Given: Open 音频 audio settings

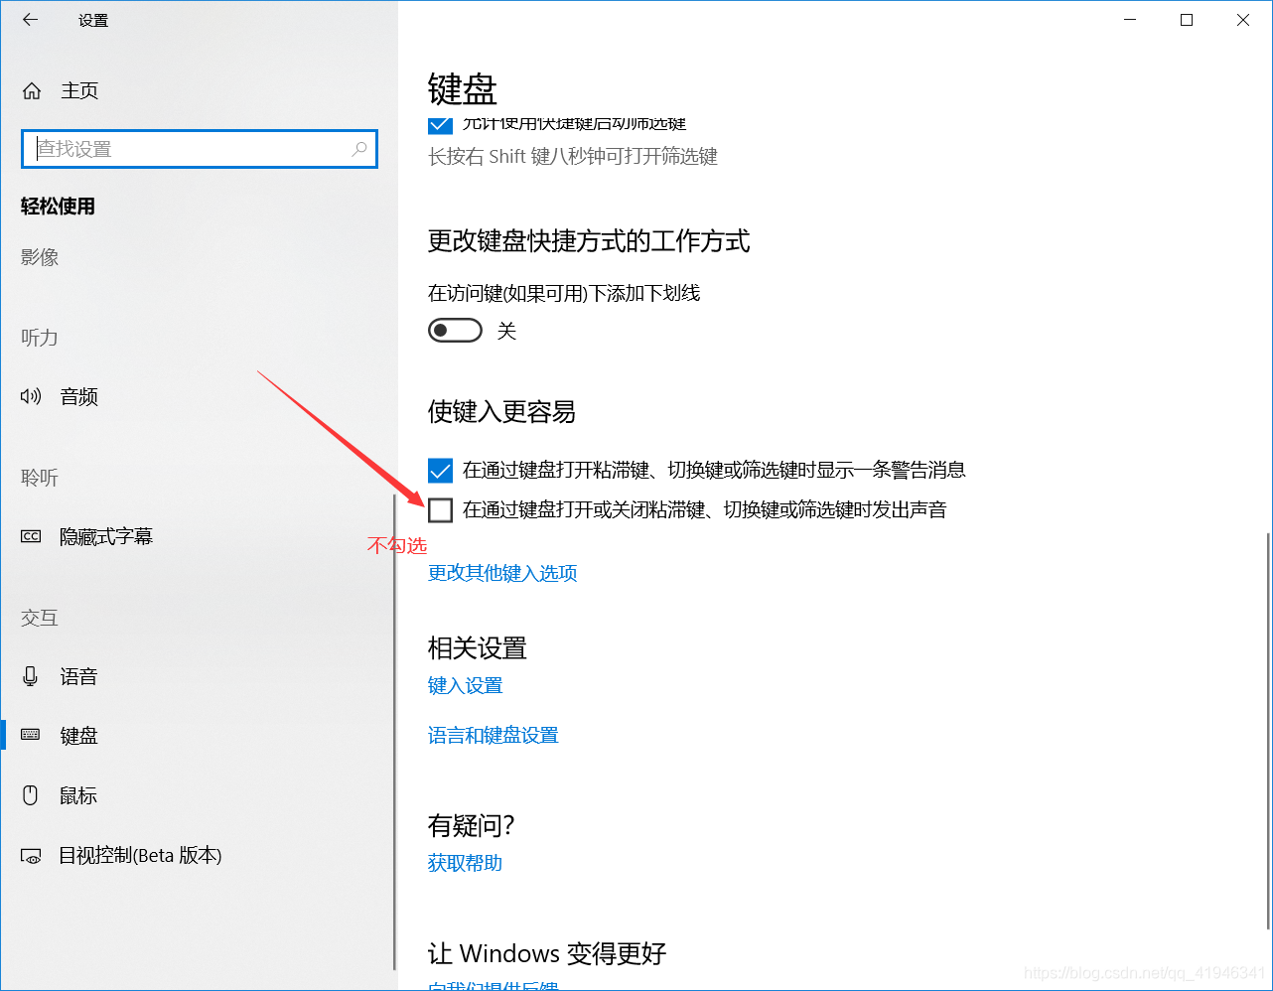Looking at the screenshot, I should coord(60,397).
